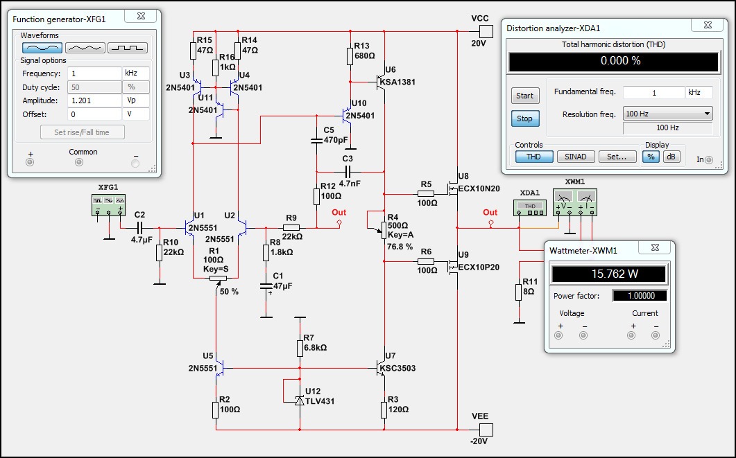Image resolution: width=736 pixels, height=458 pixels.
Task: Click the function generator Common terminal
Action: point(79,162)
